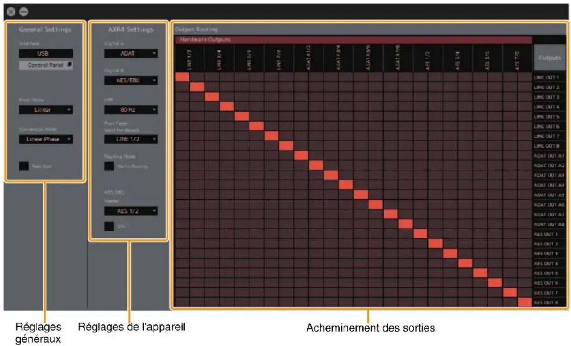Select the LINE 5/6 column header
Viewport: 571px width, 346px height.
249,58
